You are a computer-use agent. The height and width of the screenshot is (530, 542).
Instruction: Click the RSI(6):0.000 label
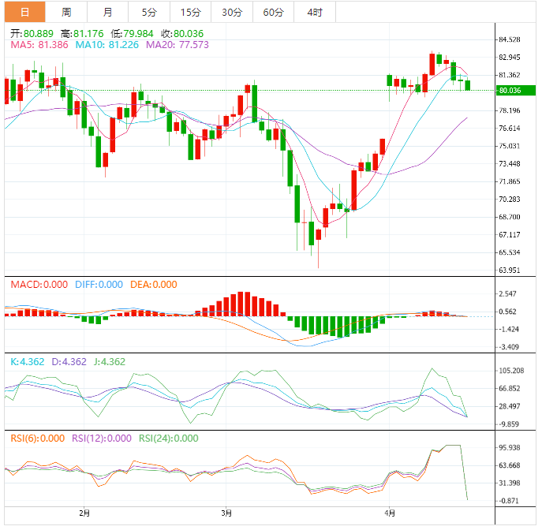38,439
